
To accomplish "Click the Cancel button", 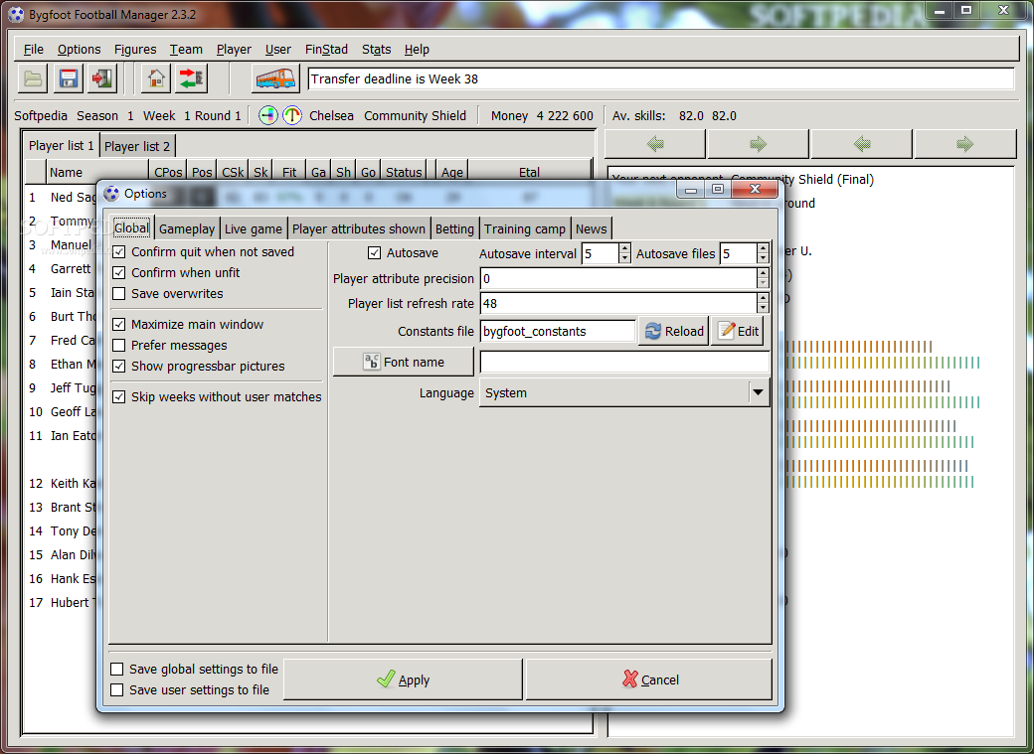I will 649,679.
